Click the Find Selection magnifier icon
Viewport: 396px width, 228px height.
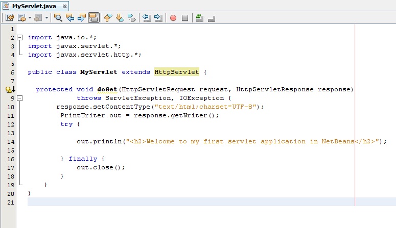(58, 18)
